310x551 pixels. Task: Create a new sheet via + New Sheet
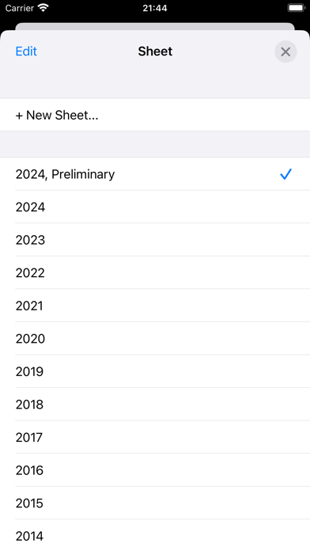click(155, 115)
